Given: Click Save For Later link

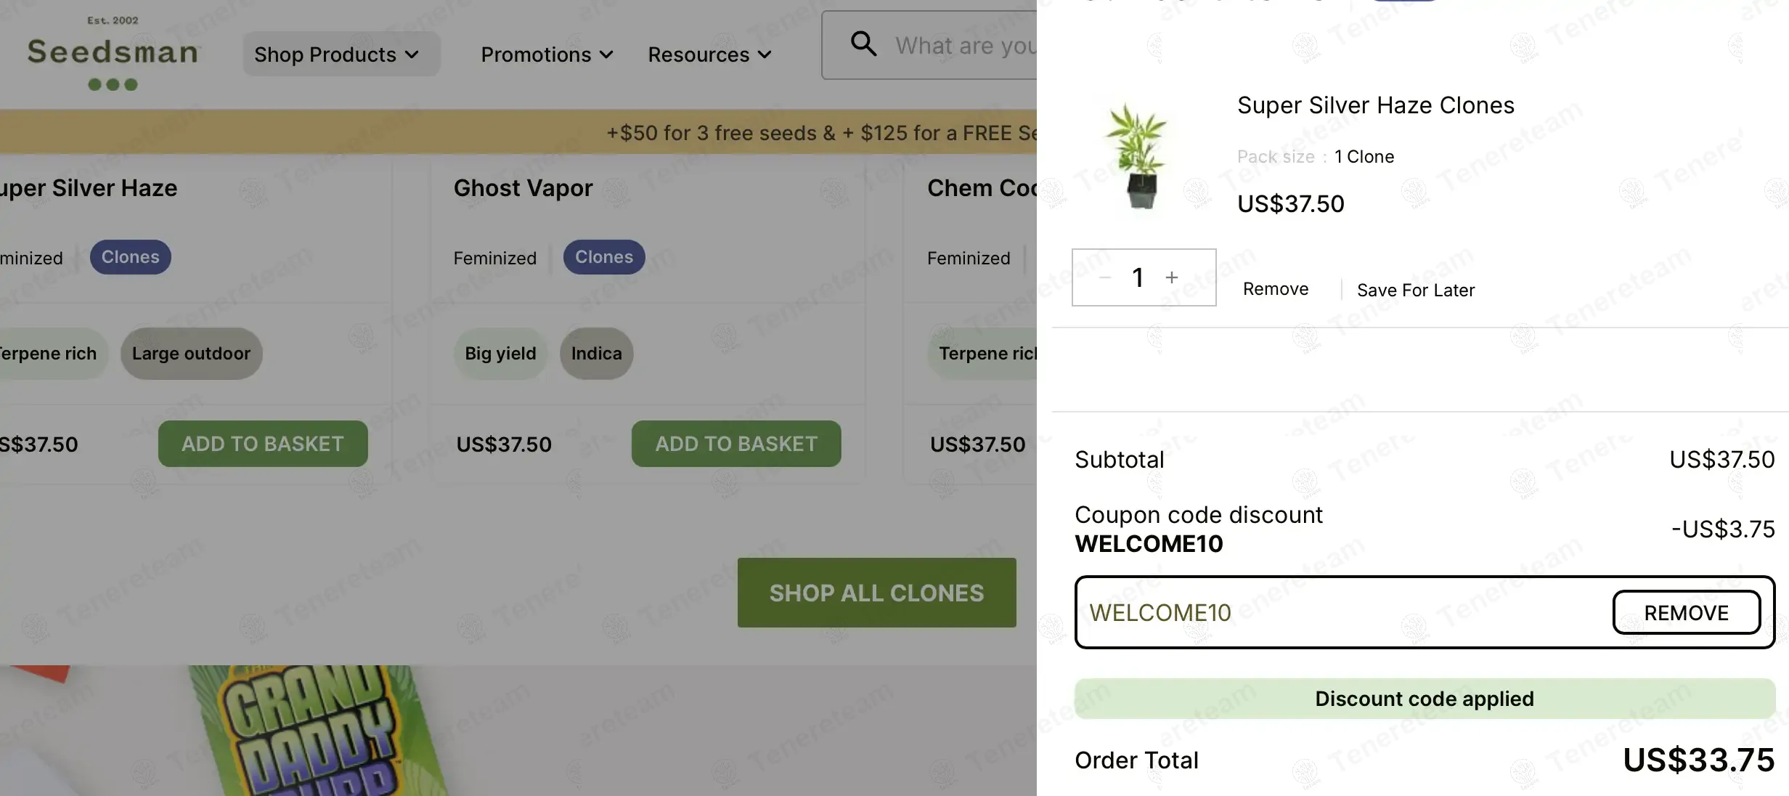Looking at the screenshot, I should [x=1415, y=291].
